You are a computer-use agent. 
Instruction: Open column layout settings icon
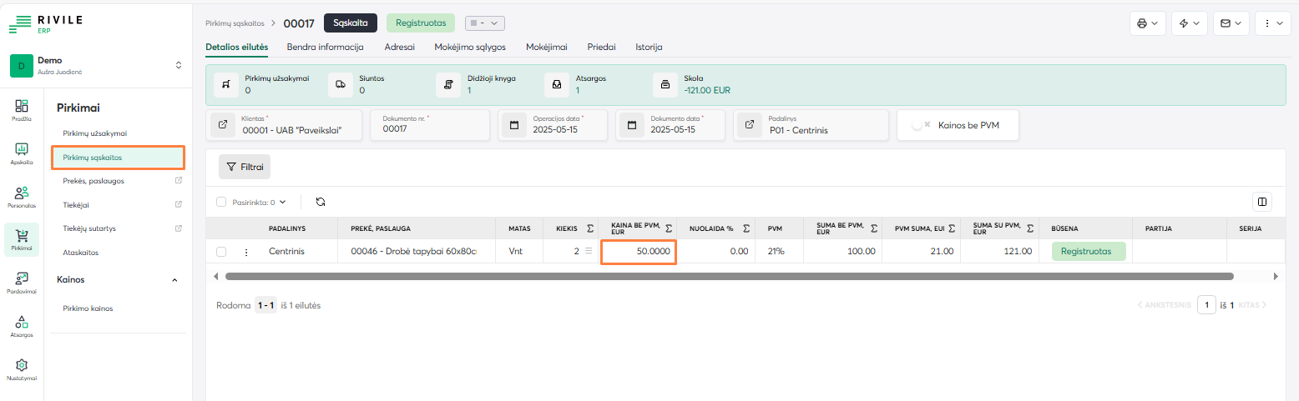click(1261, 201)
